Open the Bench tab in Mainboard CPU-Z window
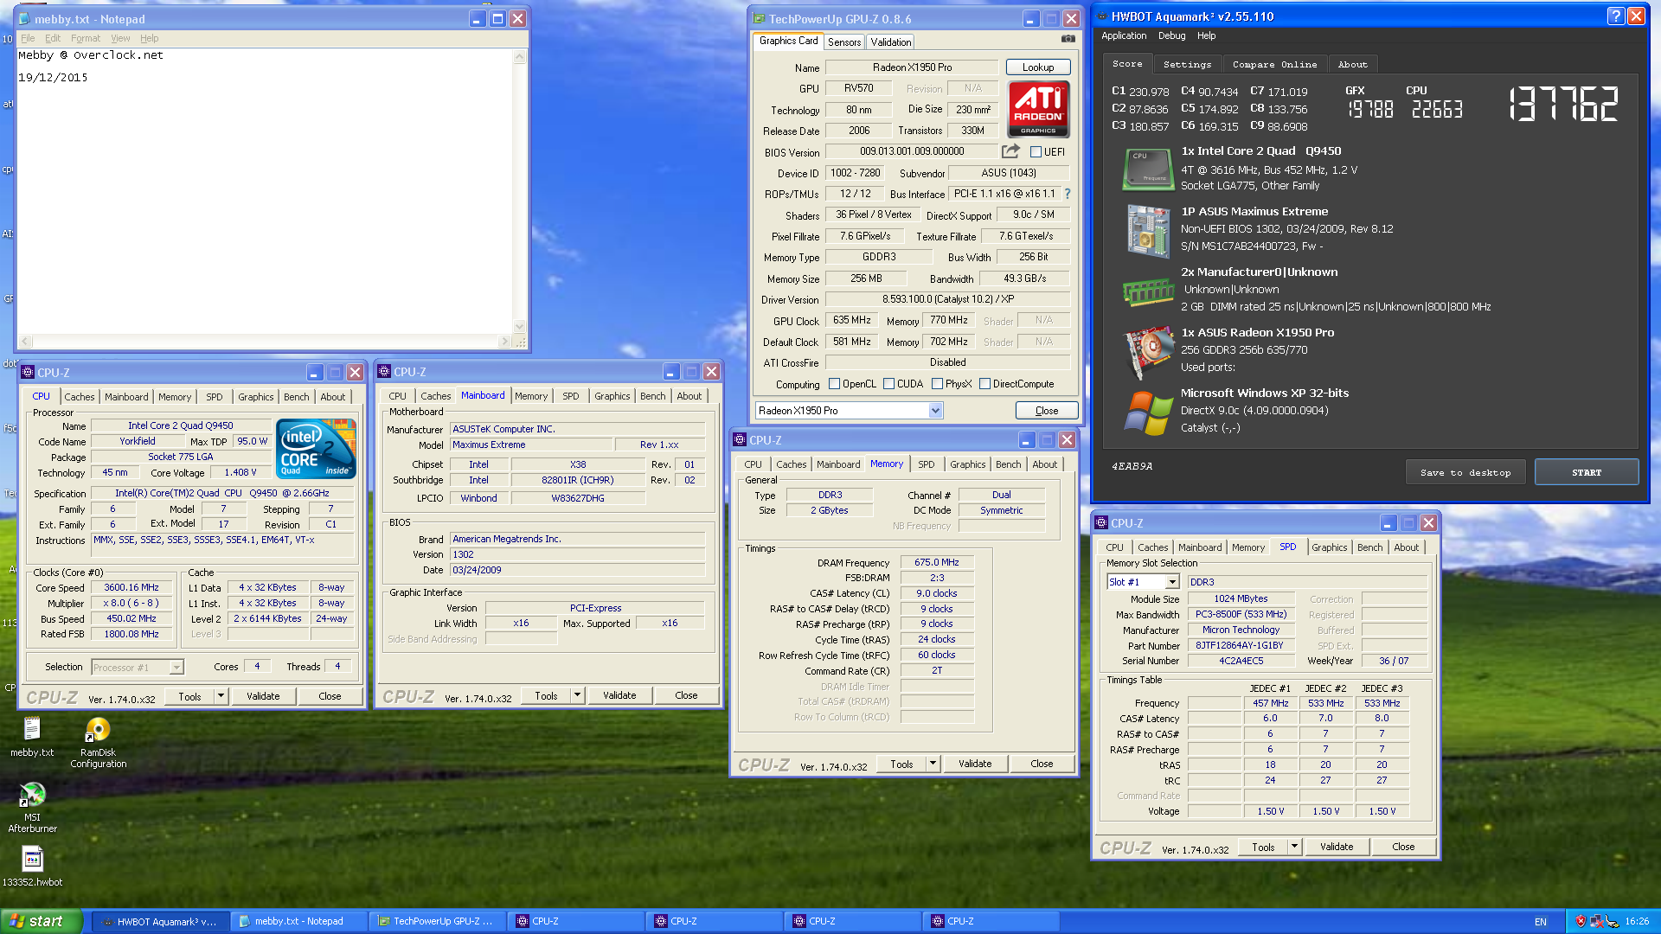Viewport: 1661px width, 934px height. pyautogui.click(x=652, y=396)
